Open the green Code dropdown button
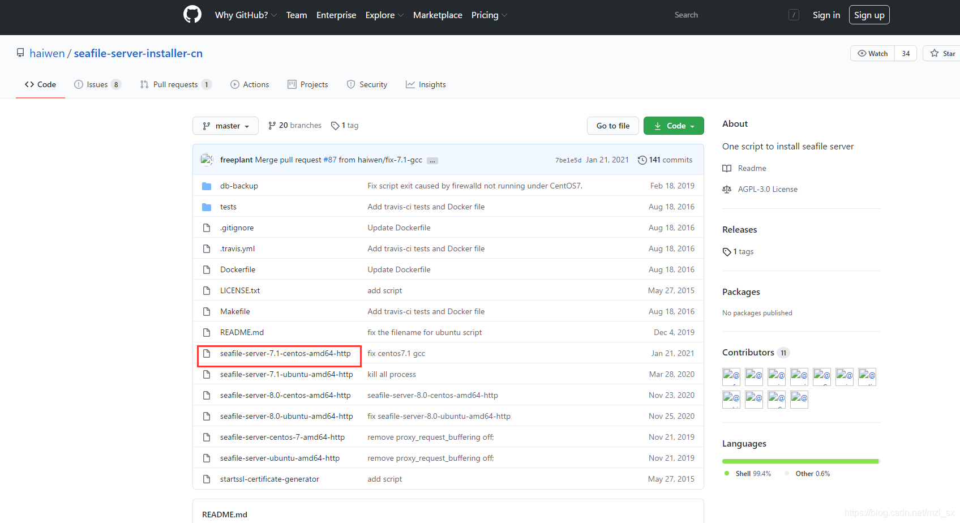This screenshot has width=960, height=523. coord(674,126)
